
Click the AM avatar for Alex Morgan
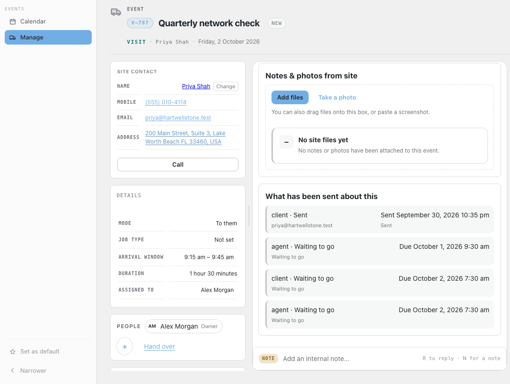(x=152, y=326)
